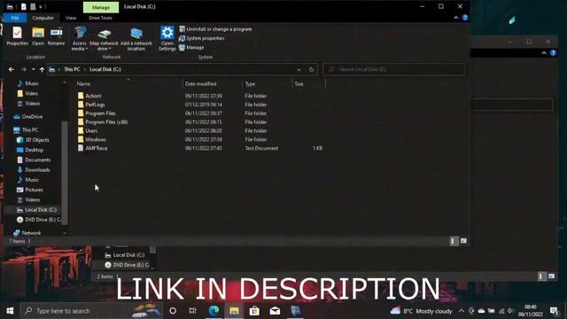
Task: Click the Manage contextual tab
Action: pyautogui.click(x=101, y=7)
